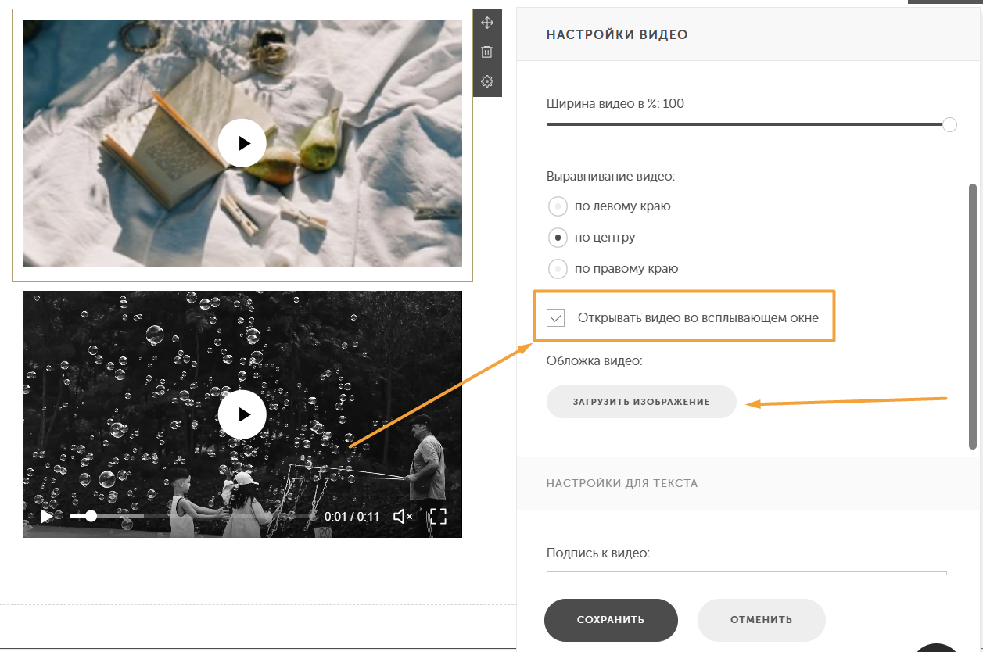
Task: Save settings with 'Сохранить' button
Action: click(x=611, y=620)
